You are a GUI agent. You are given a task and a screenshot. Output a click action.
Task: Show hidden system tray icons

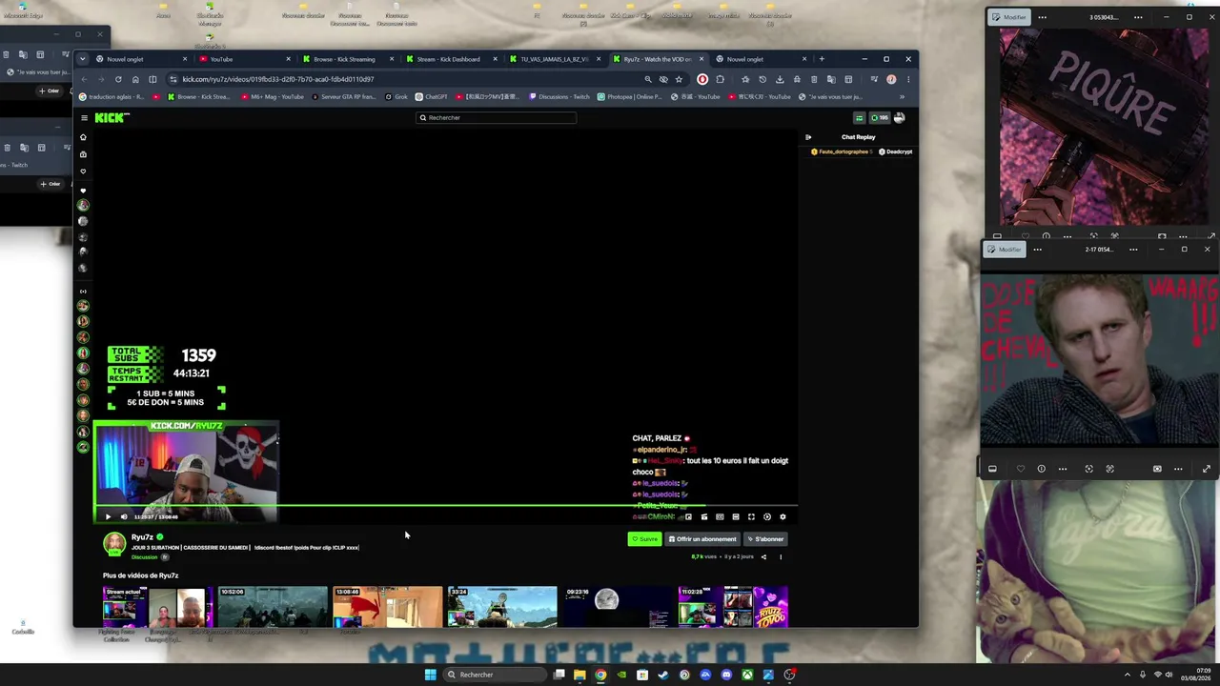1128,675
